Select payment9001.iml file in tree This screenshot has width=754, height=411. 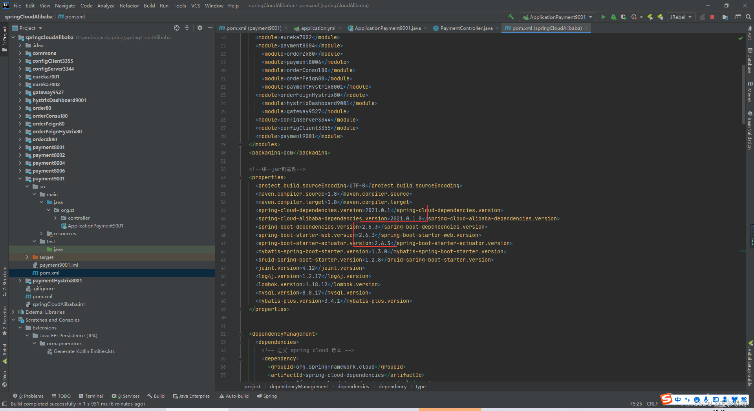coord(59,265)
